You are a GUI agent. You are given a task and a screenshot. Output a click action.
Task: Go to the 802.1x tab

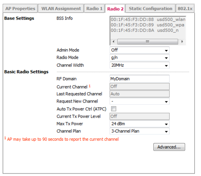pyautogui.click(x=185, y=9)
